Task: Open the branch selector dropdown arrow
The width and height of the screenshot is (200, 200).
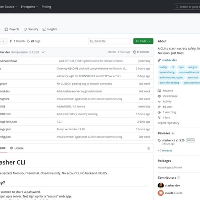Action: pos(3,41)
